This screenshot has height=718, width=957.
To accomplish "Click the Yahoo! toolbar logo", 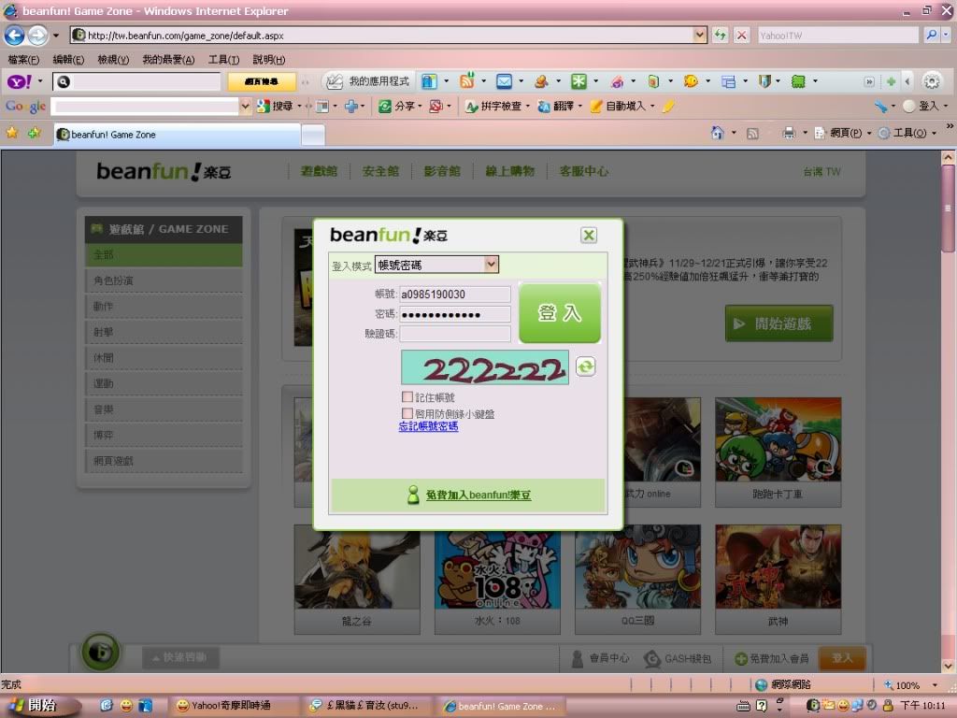I will (x=19, y=81).
